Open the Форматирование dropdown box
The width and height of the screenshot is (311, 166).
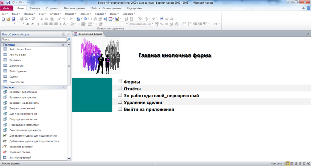click(141, 24)
